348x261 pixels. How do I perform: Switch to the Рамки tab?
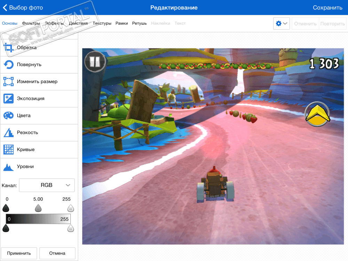click(x=121, y=23)
